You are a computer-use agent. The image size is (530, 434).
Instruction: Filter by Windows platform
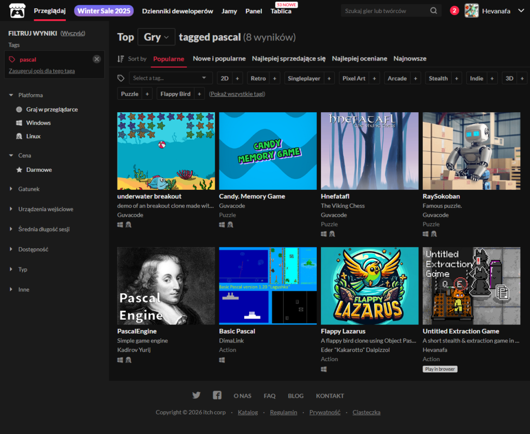tap(38, 123)
